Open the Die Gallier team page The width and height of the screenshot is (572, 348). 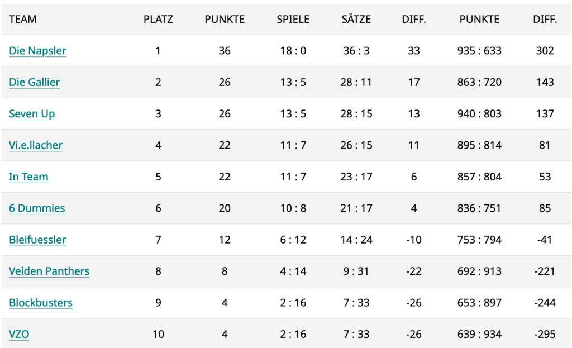(34, 82)
